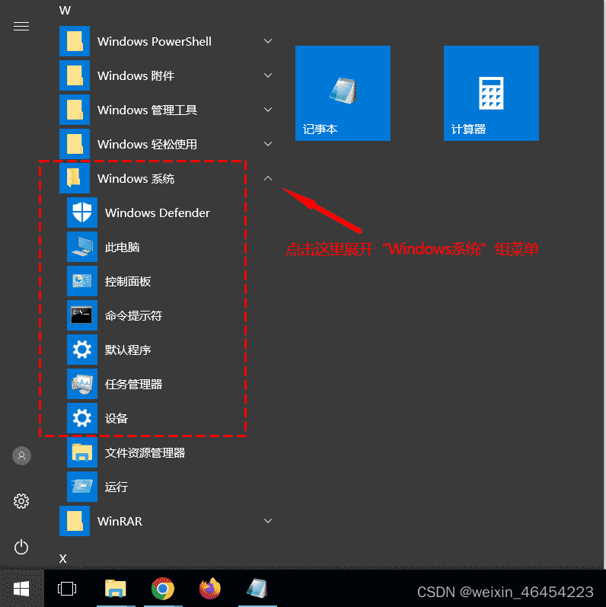Open 任务管理器 icon
The width and height of the screenshot is (606, 607).
82,384
